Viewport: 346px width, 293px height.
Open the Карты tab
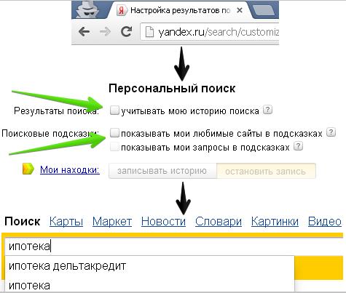click(x=66, y=222)
